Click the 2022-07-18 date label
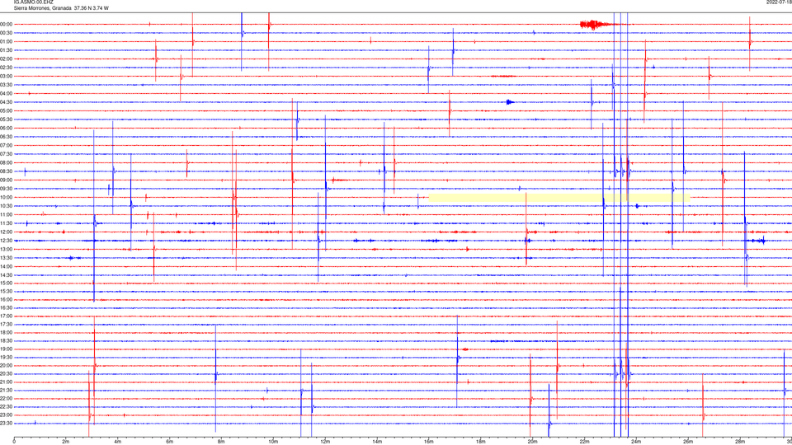Screen dimensions: 792x445 tap(779, 2)
